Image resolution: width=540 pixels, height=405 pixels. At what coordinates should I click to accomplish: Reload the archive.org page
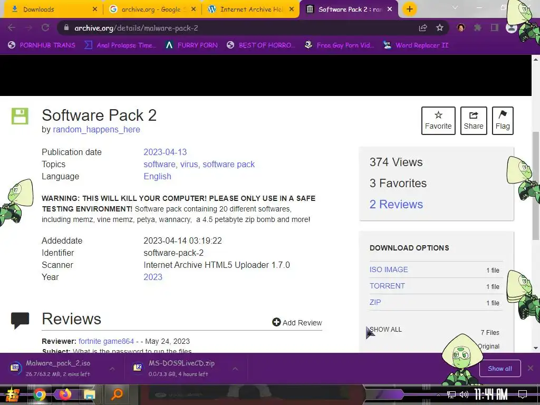point(45,28)
